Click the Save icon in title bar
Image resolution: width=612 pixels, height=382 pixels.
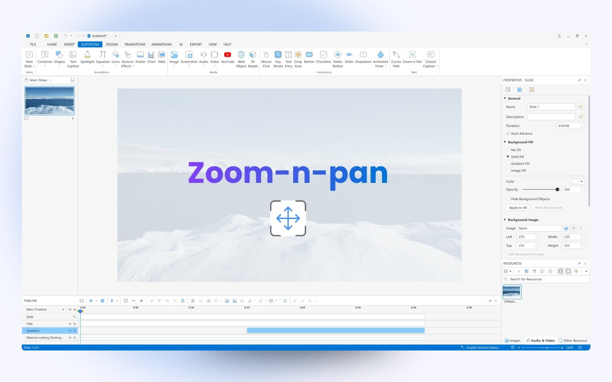[56, 36]
